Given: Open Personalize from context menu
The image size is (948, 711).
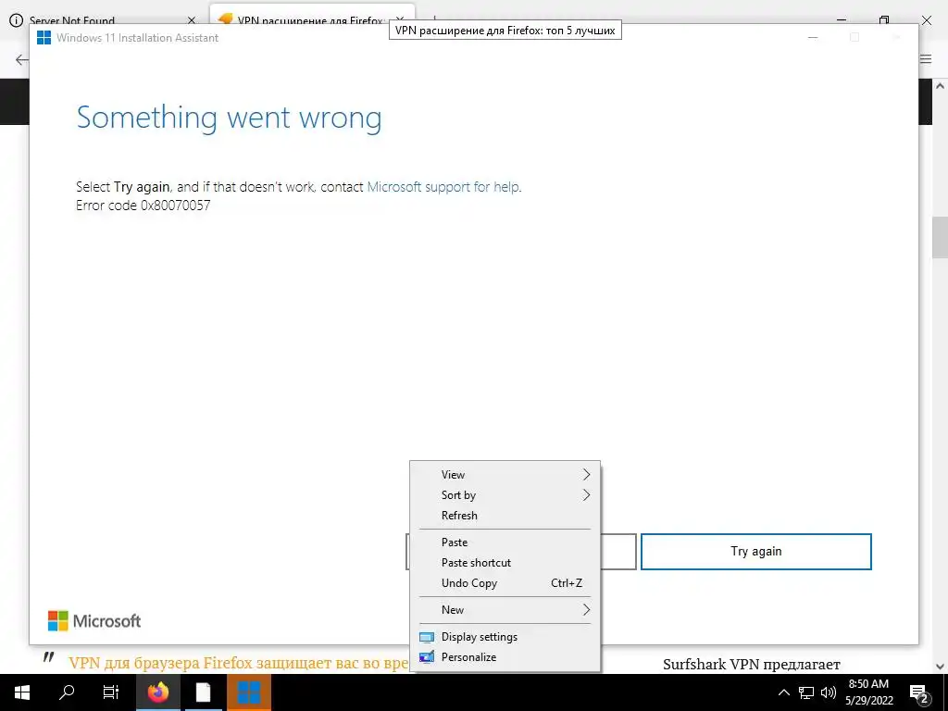Looking at the screenshot, I should coord(505,657).
